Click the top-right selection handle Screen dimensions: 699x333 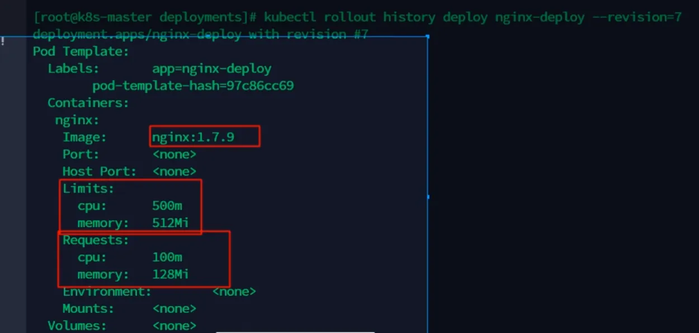[428, 37]
